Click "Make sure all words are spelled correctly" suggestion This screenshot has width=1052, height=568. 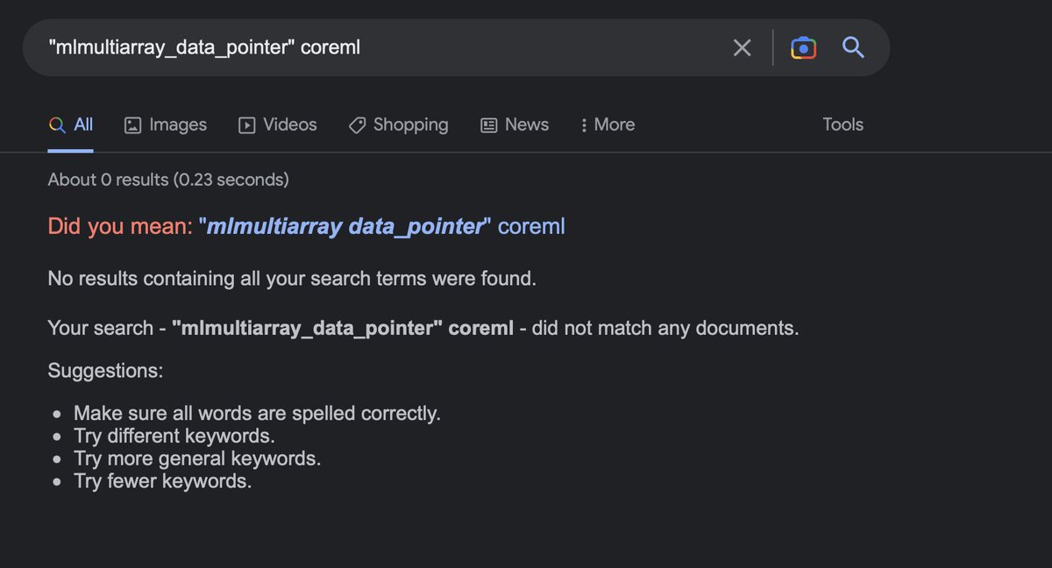point(257,413)
